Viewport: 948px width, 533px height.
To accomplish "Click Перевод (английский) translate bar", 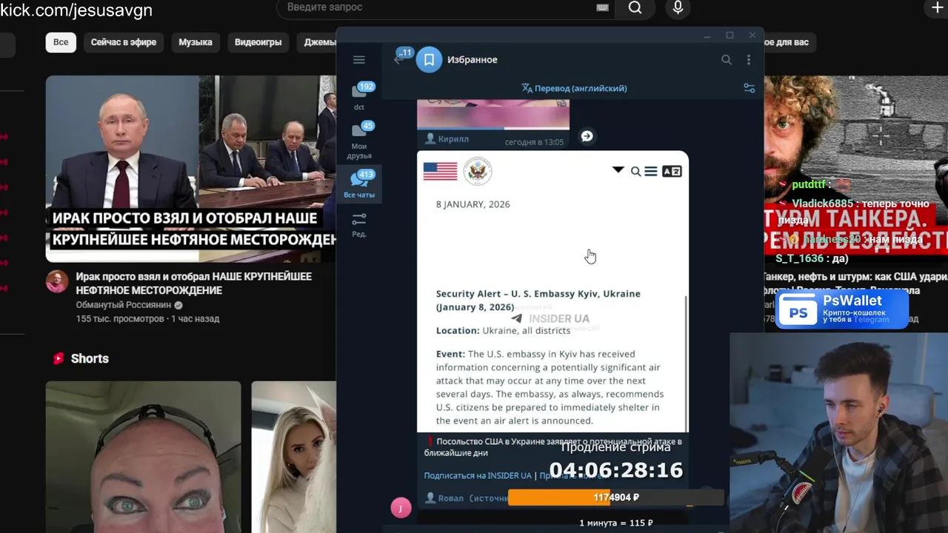I will (x=574, y=88).
